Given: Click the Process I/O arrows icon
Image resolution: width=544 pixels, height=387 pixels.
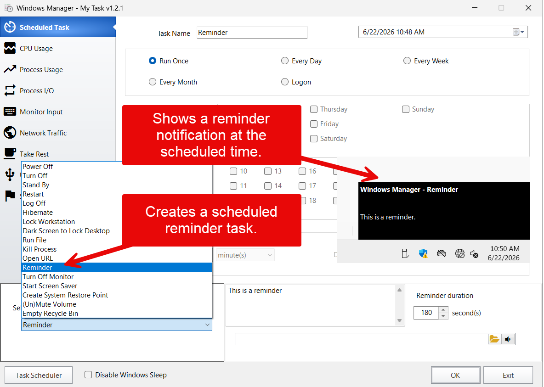Looking at the screenshot, I should click(10, 90).
